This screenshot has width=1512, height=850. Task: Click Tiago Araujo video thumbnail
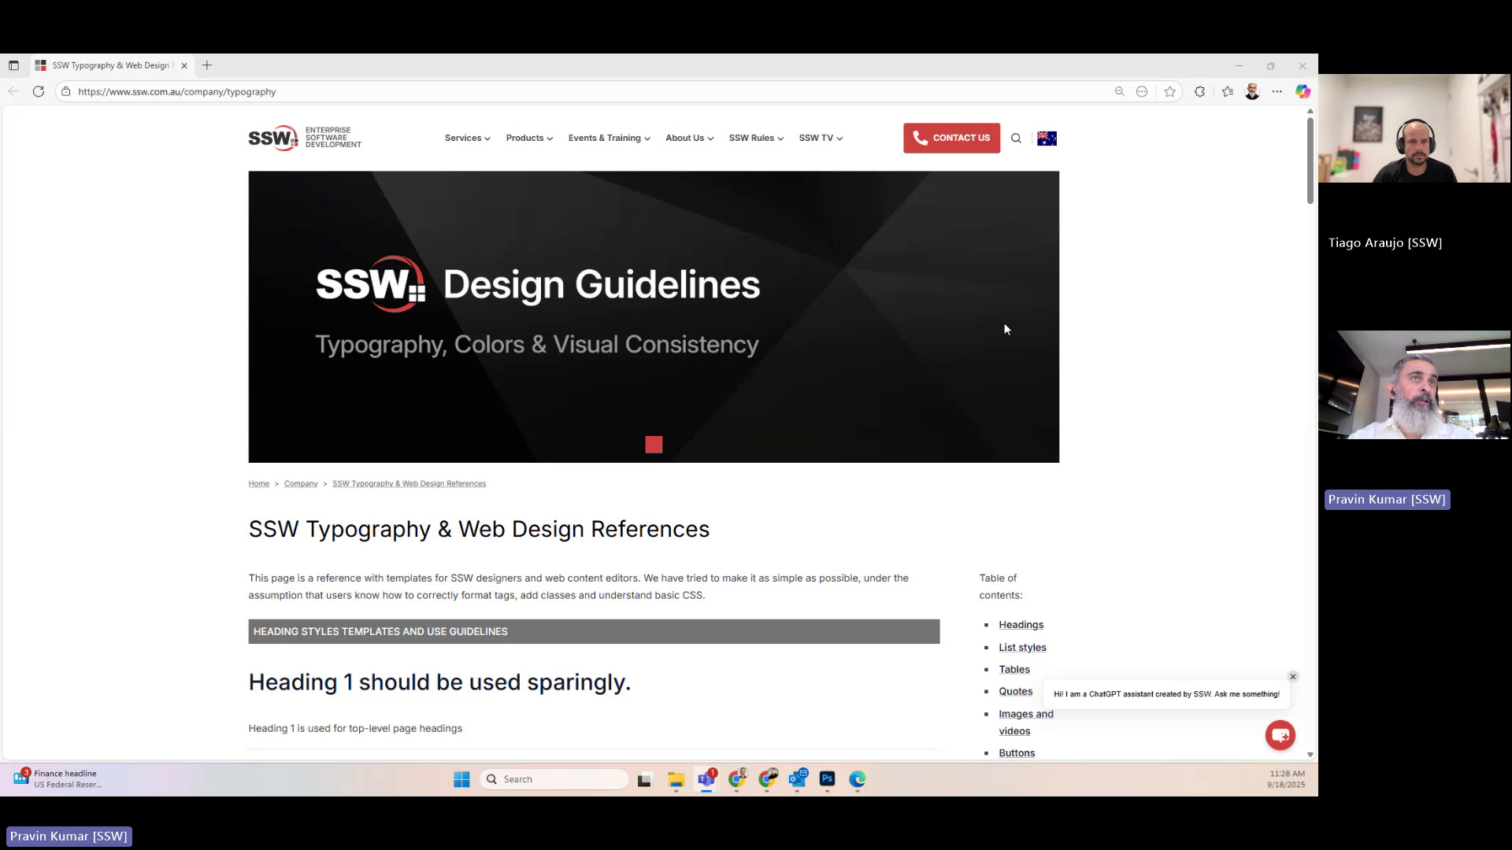pos(1414,128)
